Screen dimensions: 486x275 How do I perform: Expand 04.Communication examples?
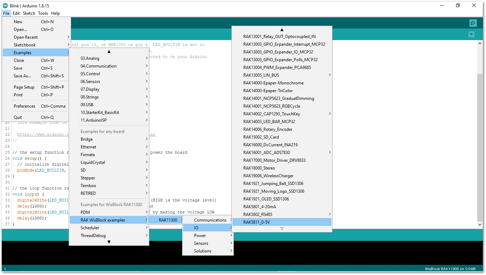click(x=109, y=66)
